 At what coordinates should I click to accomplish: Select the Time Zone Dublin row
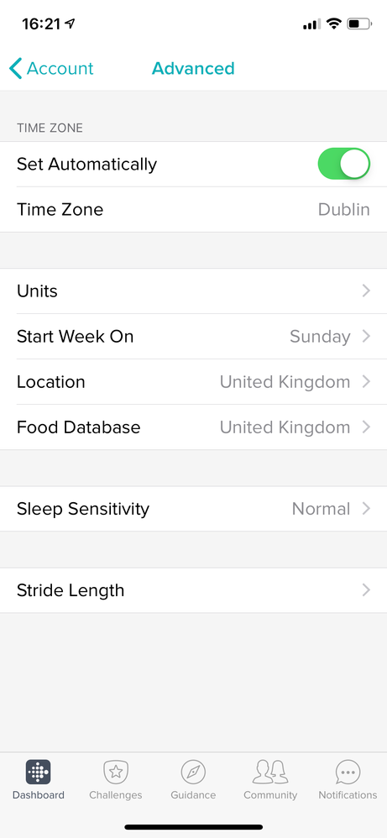(x=193, y=209)
